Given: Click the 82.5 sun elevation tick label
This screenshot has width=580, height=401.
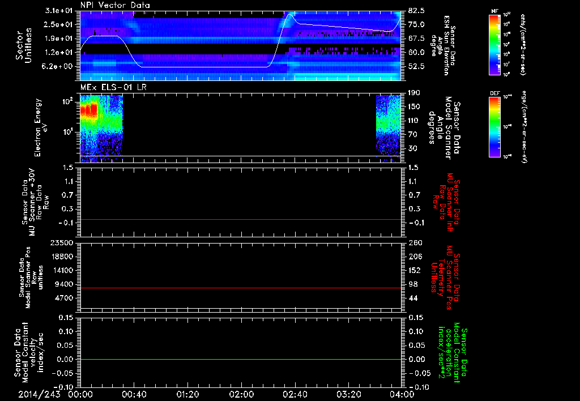Looking at the screenshot, I should 416,11.
